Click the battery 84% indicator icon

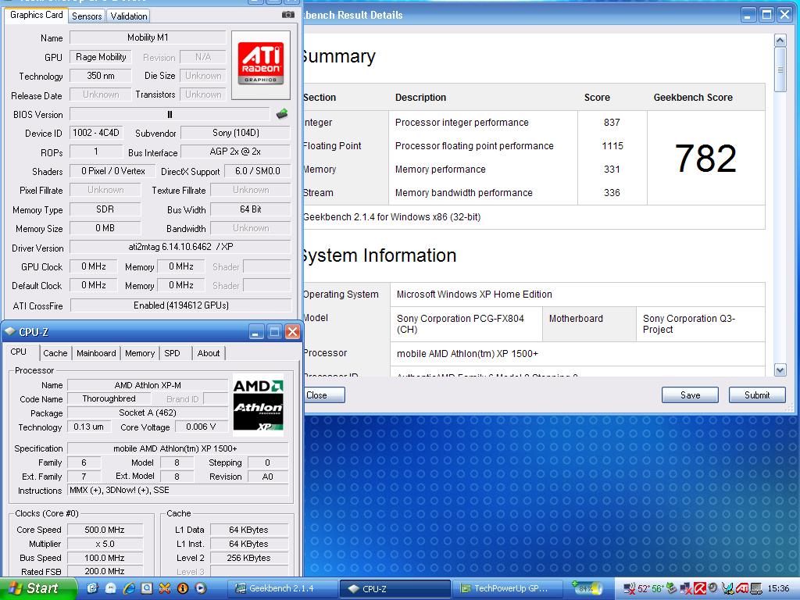point(587,587)
